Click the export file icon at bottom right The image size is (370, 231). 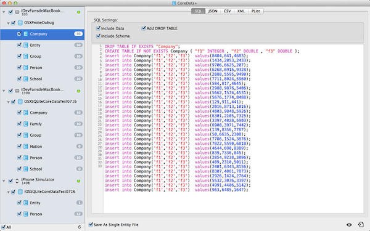click(x=361, y=224)
